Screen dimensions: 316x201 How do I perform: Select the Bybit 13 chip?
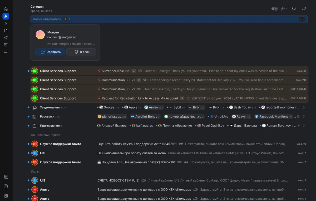tap(216, 107)
